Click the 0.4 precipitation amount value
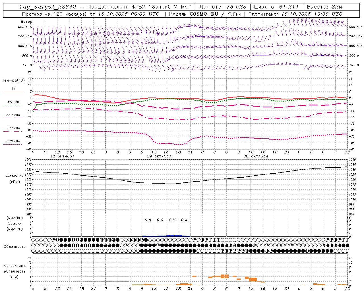 (184, 220)
